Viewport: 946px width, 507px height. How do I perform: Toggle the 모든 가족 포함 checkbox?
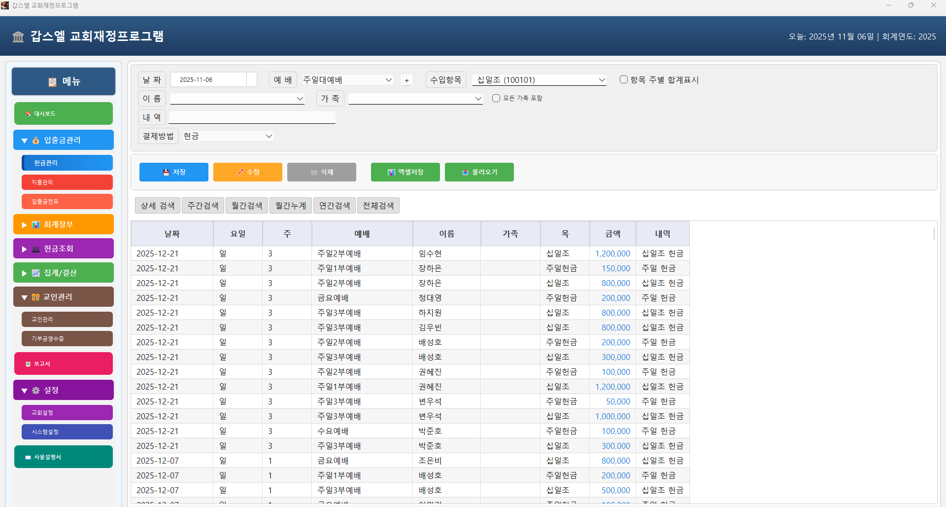[496, 98]
